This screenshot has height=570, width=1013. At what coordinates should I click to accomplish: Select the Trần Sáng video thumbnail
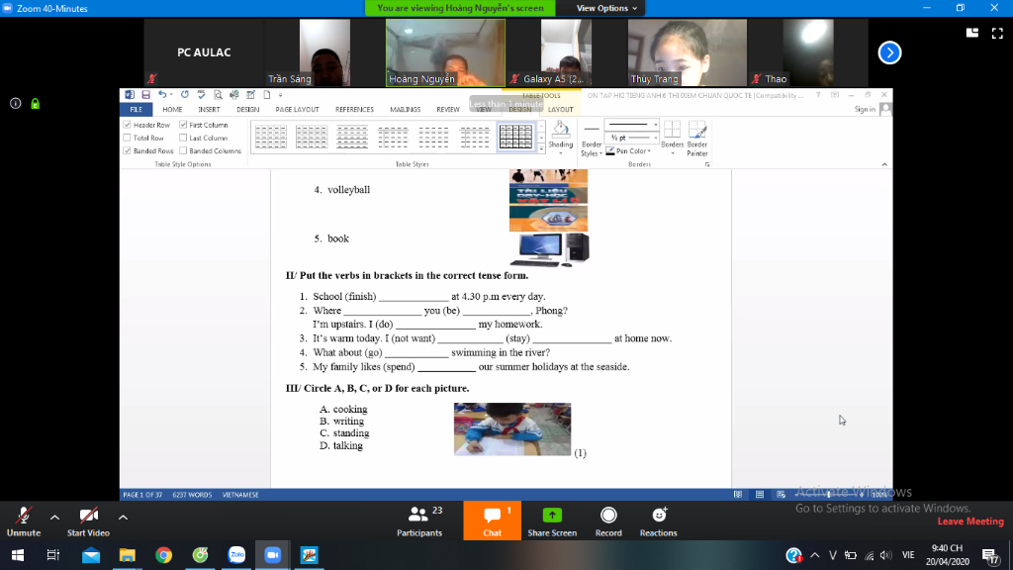(324, 52)
